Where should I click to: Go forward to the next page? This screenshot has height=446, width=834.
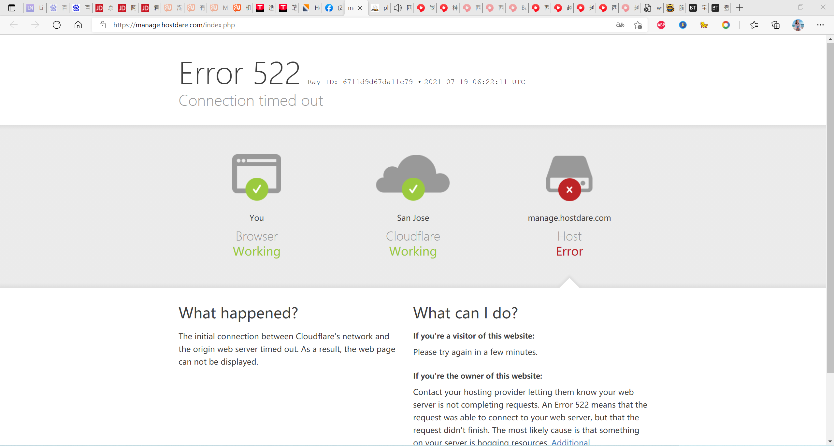tap(35, 25)
